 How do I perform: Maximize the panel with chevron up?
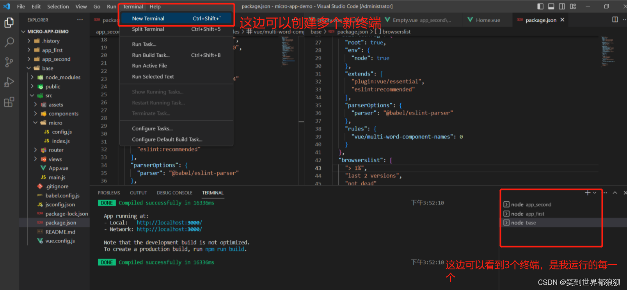615,193
